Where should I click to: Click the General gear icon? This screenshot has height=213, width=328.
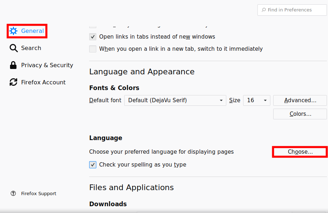coord(14,31)
